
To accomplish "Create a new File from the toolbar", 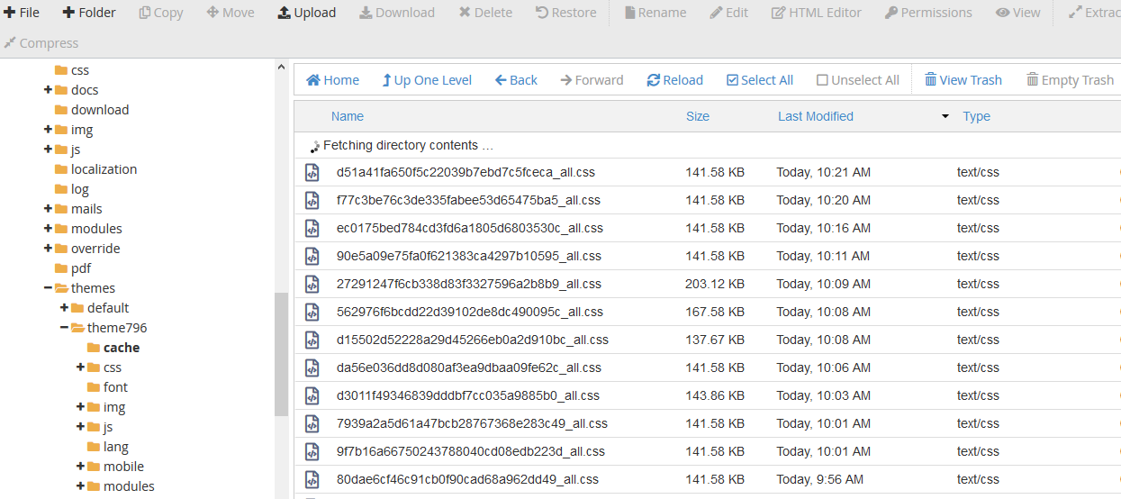I will pos(22,13).
